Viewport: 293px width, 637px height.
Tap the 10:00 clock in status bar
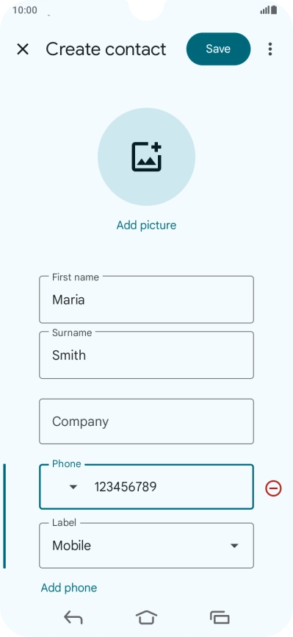[x=25, y=10]
